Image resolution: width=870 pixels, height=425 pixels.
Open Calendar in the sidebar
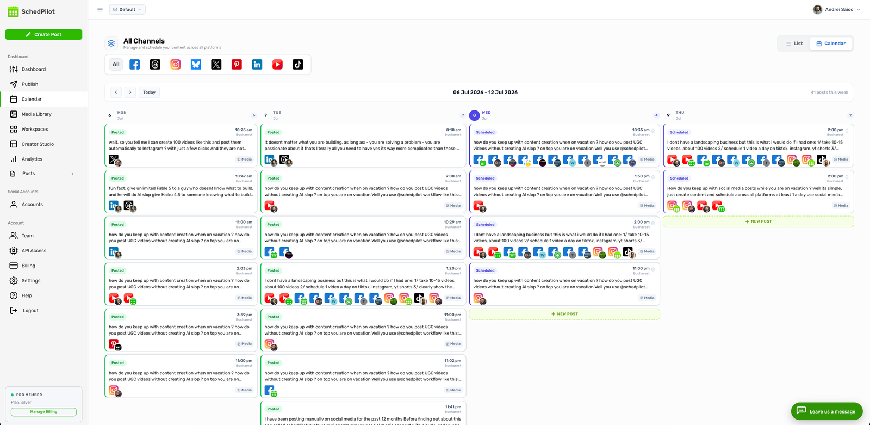click(43, 99)
